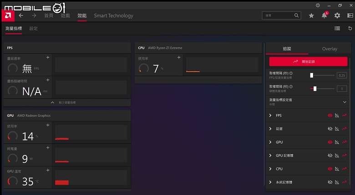Click trend line icon in 系統記憶體 row
Screen dimensions: 355x195
(344, 182)
